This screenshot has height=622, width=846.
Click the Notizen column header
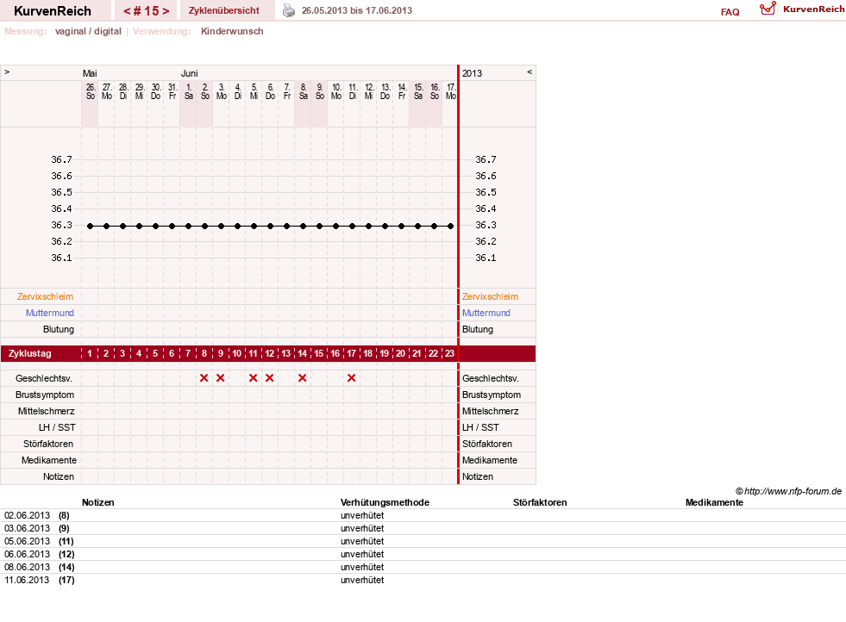click(97, 502)
